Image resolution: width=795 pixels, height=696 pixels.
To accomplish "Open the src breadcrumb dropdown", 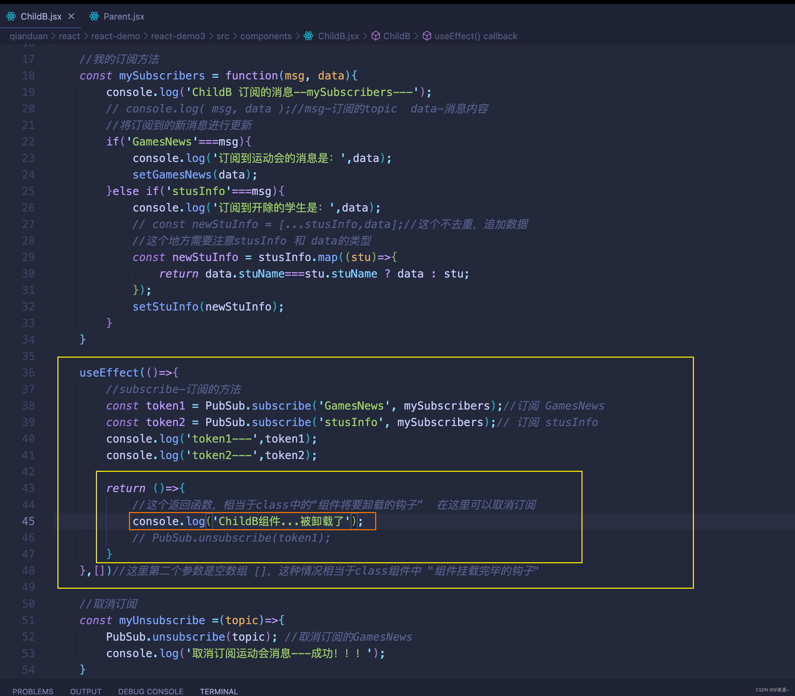I will click(222, 36).
